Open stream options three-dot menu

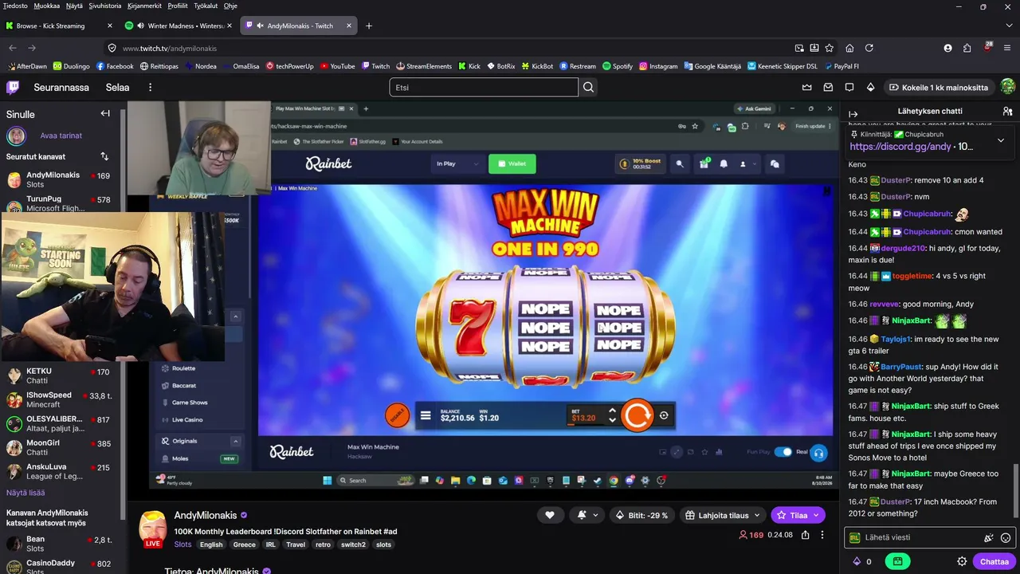click(x=822, y=535)
